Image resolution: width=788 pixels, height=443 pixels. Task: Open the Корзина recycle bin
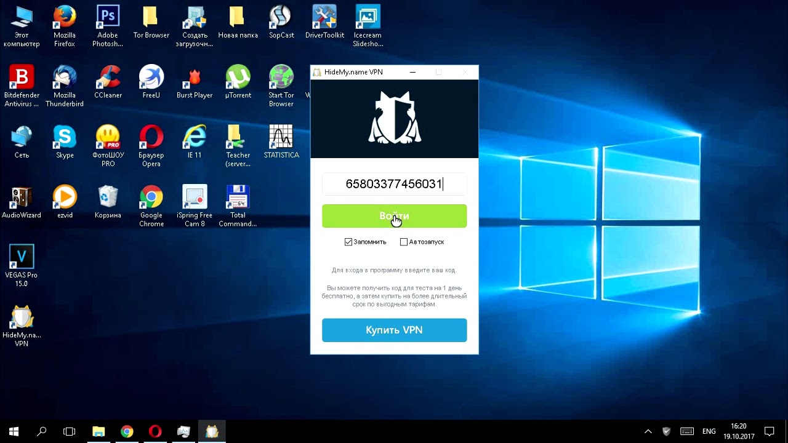(x=108, y=202)
